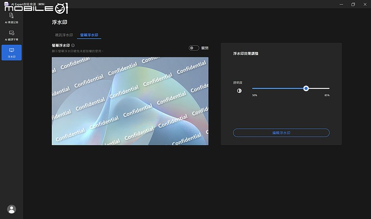Click the 關閉 switch status label
371x219 pixels.
click(x=205, y=48)
